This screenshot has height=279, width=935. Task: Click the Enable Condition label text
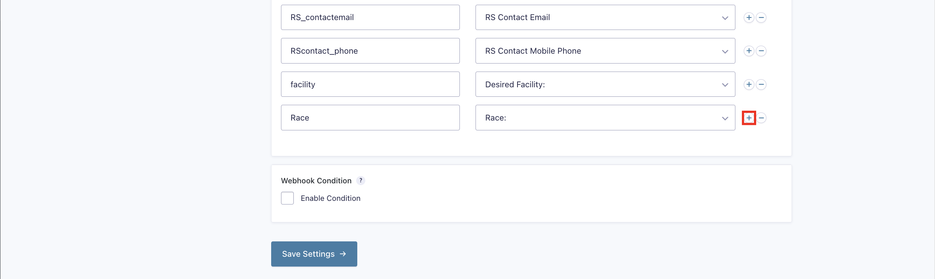tap(330, 198)
